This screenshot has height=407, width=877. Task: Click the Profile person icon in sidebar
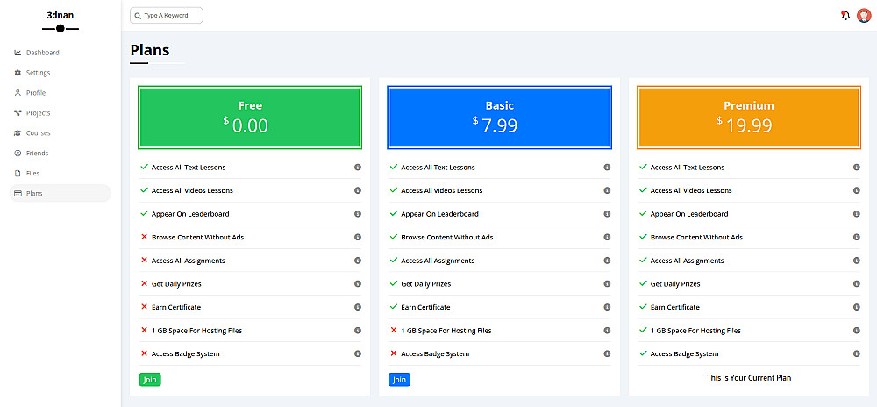click(x=18, y=93)
